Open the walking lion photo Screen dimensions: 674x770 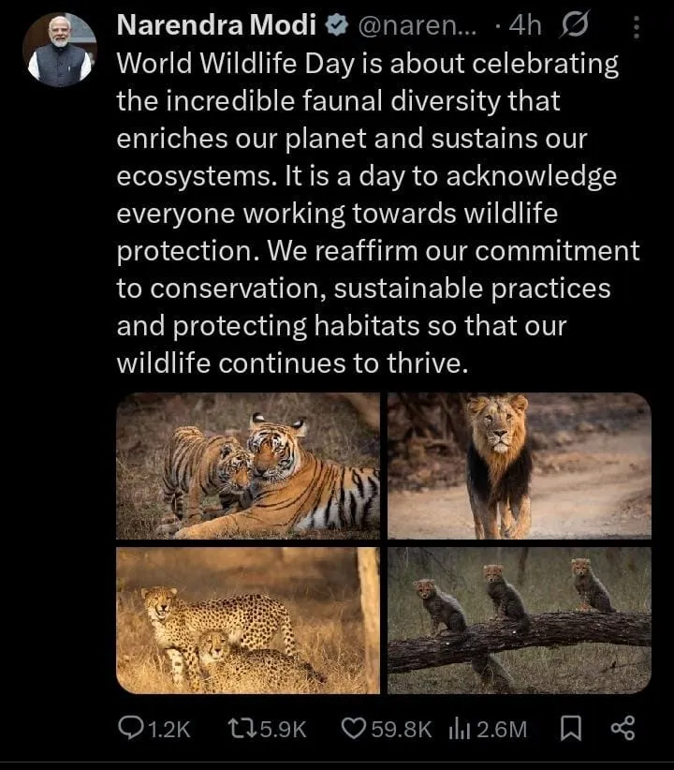[520, 466]
